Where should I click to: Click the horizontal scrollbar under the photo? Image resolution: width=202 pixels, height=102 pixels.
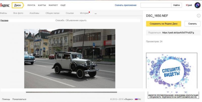71,92
